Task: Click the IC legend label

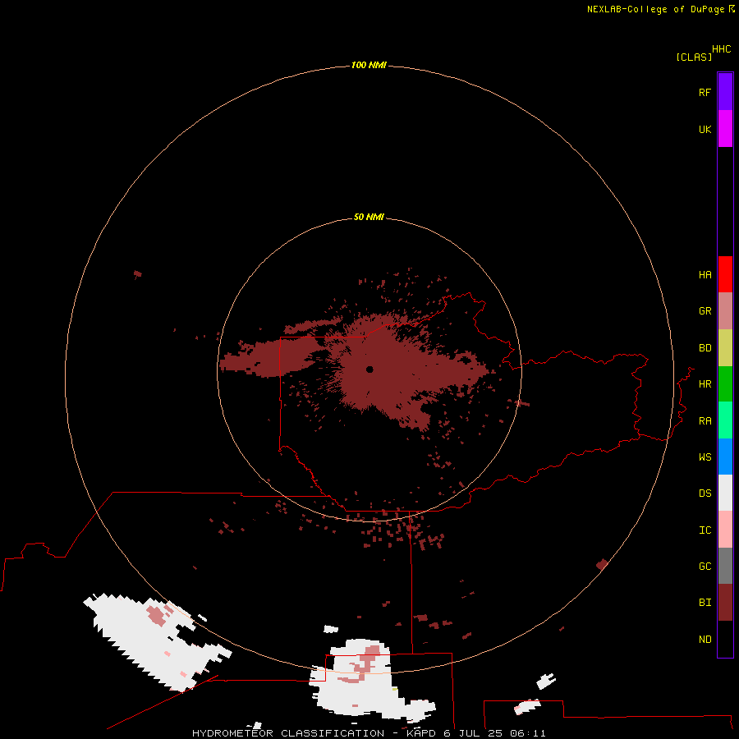Action: [x=705, y=530]
